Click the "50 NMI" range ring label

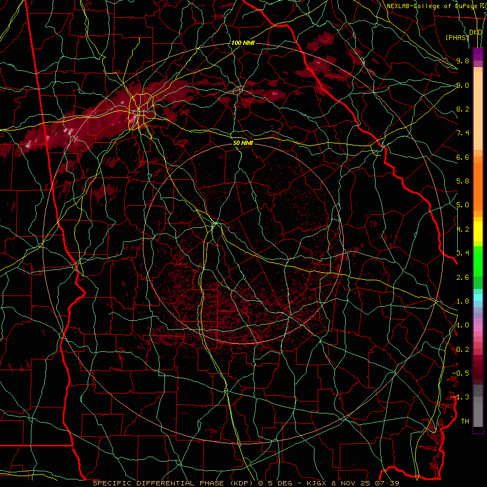click(x=243, y=143)
